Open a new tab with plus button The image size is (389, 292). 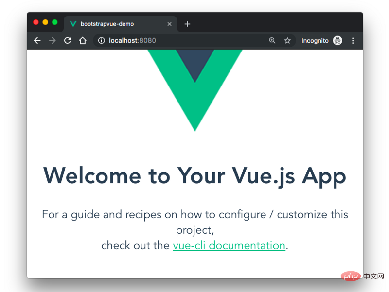point(187,24)
